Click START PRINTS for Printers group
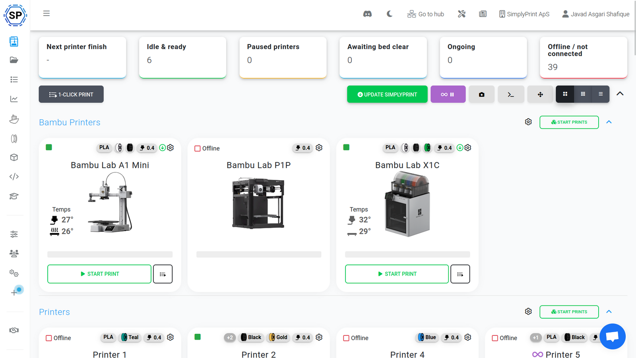636x358 pixels. (569, 312)
